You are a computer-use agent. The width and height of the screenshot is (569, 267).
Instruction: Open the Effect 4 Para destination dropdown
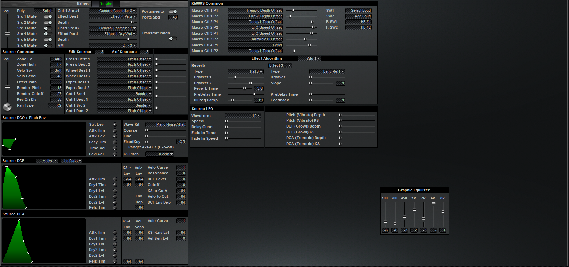[x=113, y=17]
